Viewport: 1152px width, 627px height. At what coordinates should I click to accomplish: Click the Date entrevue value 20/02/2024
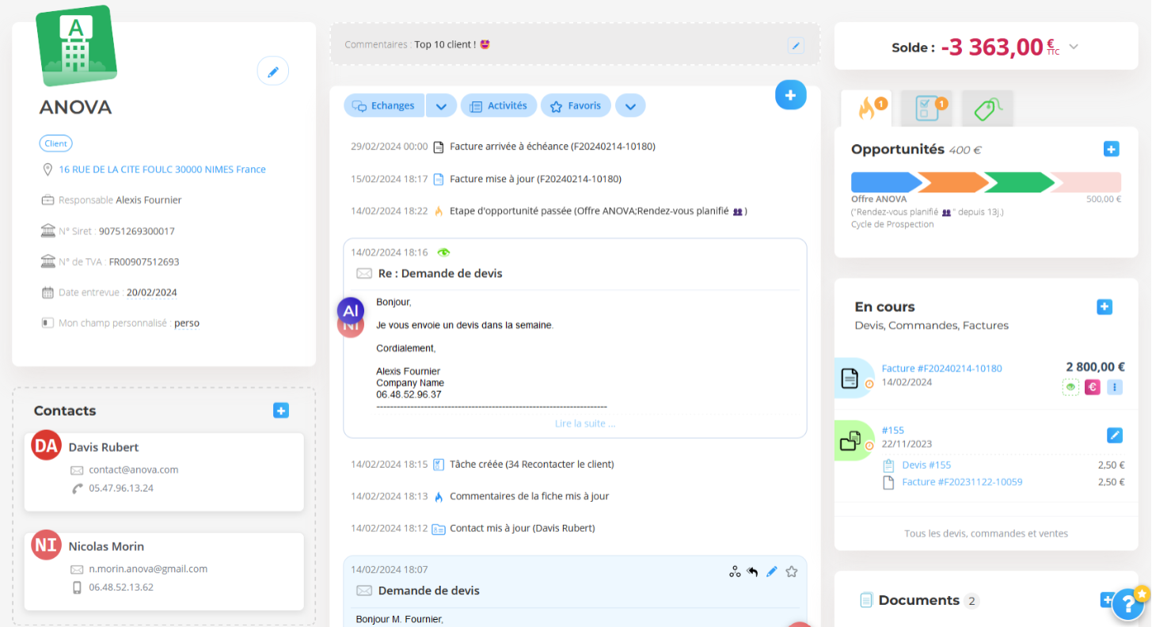151,292
